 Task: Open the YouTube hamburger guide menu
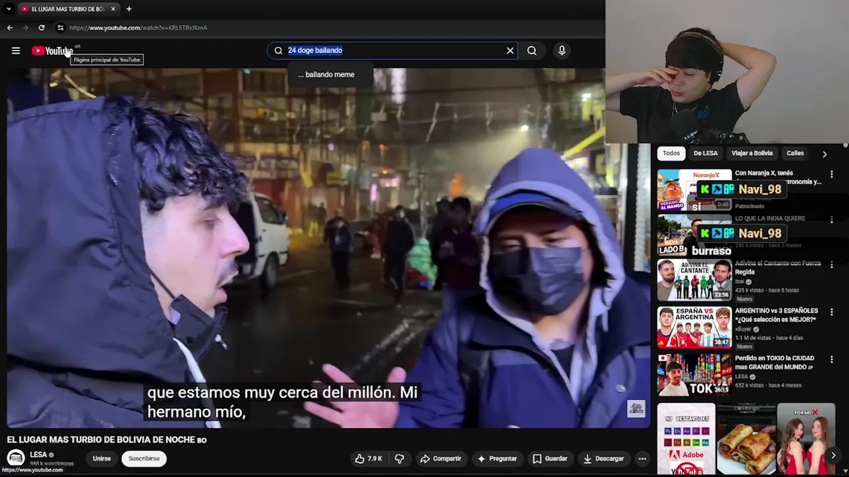coord(16,50)
